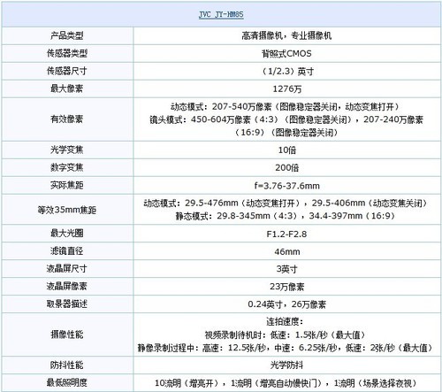
Task: Select the 液晶屏尺寸 label
Action: tap(67, 268)
